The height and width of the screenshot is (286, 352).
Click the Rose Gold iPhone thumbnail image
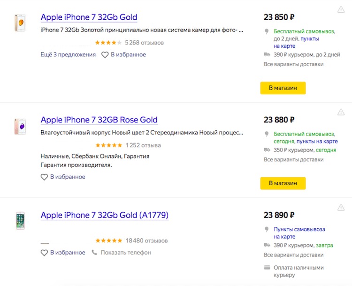[20, 127]
